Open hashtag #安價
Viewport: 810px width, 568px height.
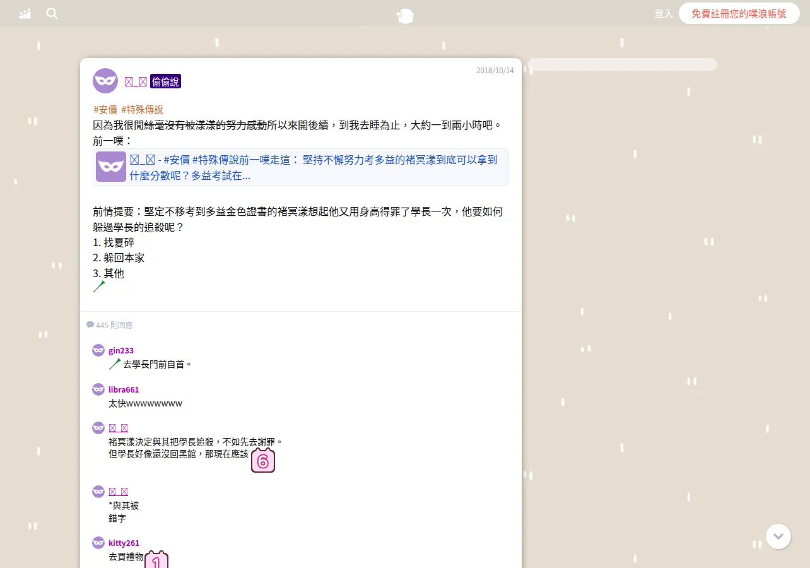105,109
